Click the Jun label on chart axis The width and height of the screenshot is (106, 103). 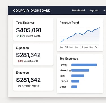76,47
